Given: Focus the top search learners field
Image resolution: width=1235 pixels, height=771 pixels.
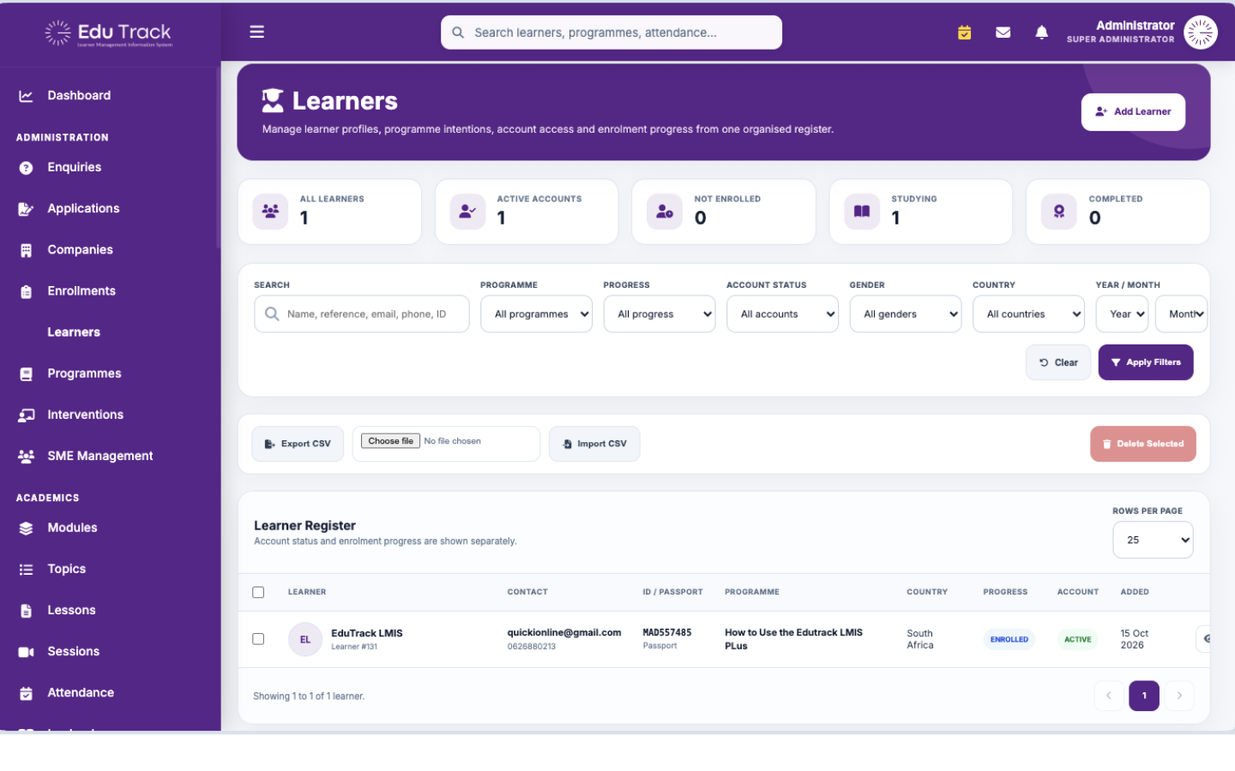Looking at the screenshot, I should pyautogui.click(x=611, y=33).
